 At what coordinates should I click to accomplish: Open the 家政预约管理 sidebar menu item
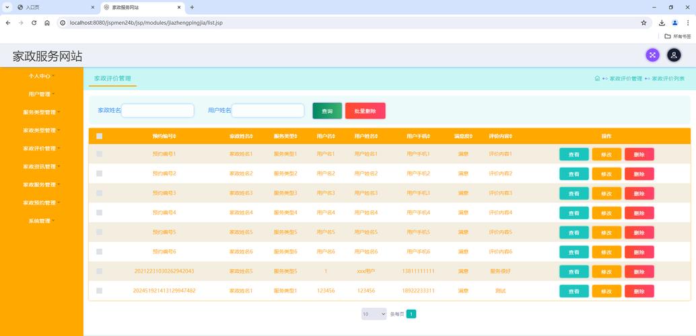[41, 203]
